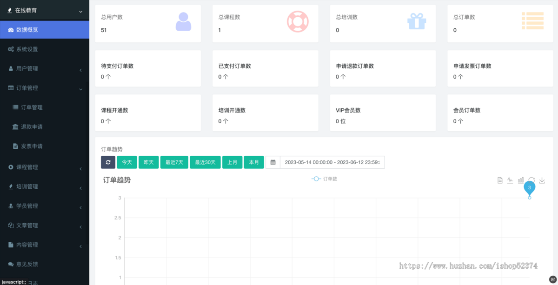Click the 已支付订单数 stat card text

pos(235,66)
